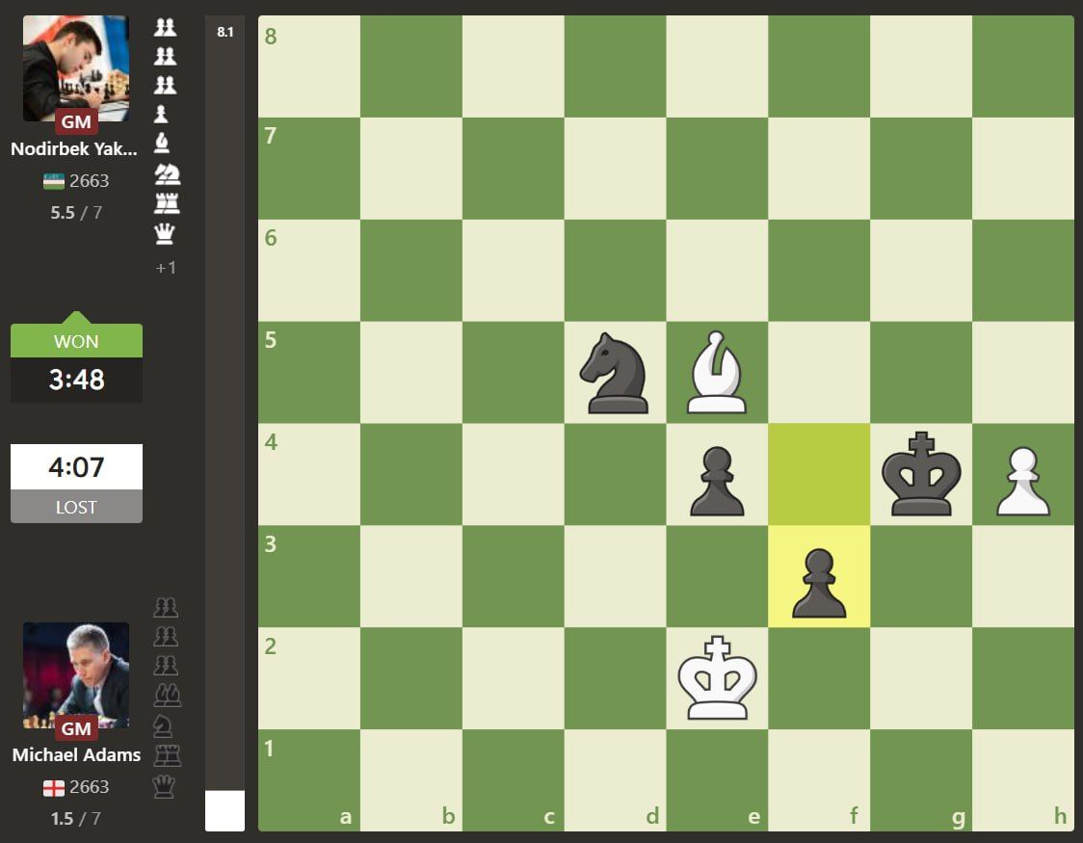Click the captured white knights beside Yakubboev
The height and width of the screenshot is (843, 1083).
[x=167, y=174]
